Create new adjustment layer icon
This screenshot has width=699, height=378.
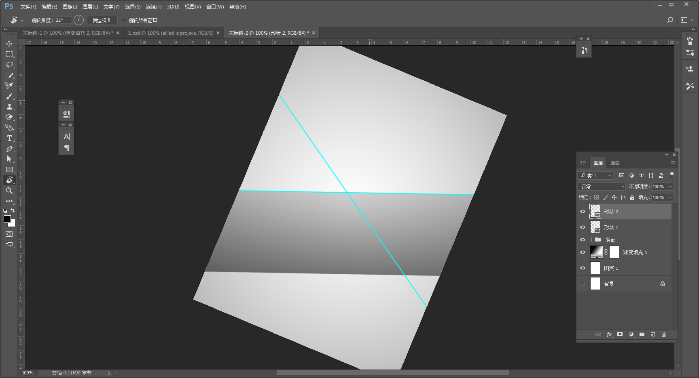tap(631, 334)
